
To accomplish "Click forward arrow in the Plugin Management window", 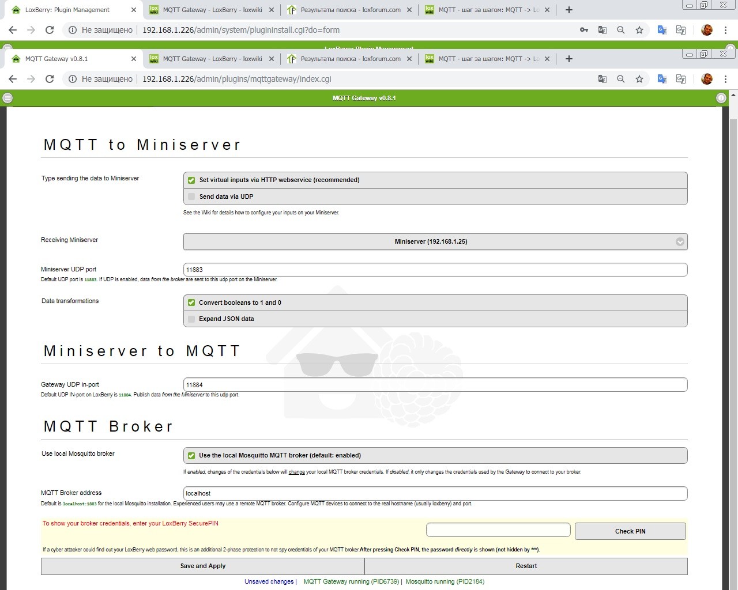I will (31, 30).
